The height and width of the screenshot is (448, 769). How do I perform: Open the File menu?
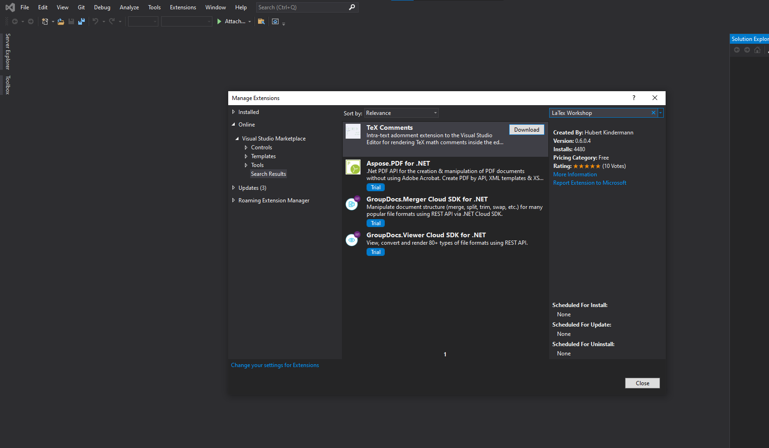(25, 7)
